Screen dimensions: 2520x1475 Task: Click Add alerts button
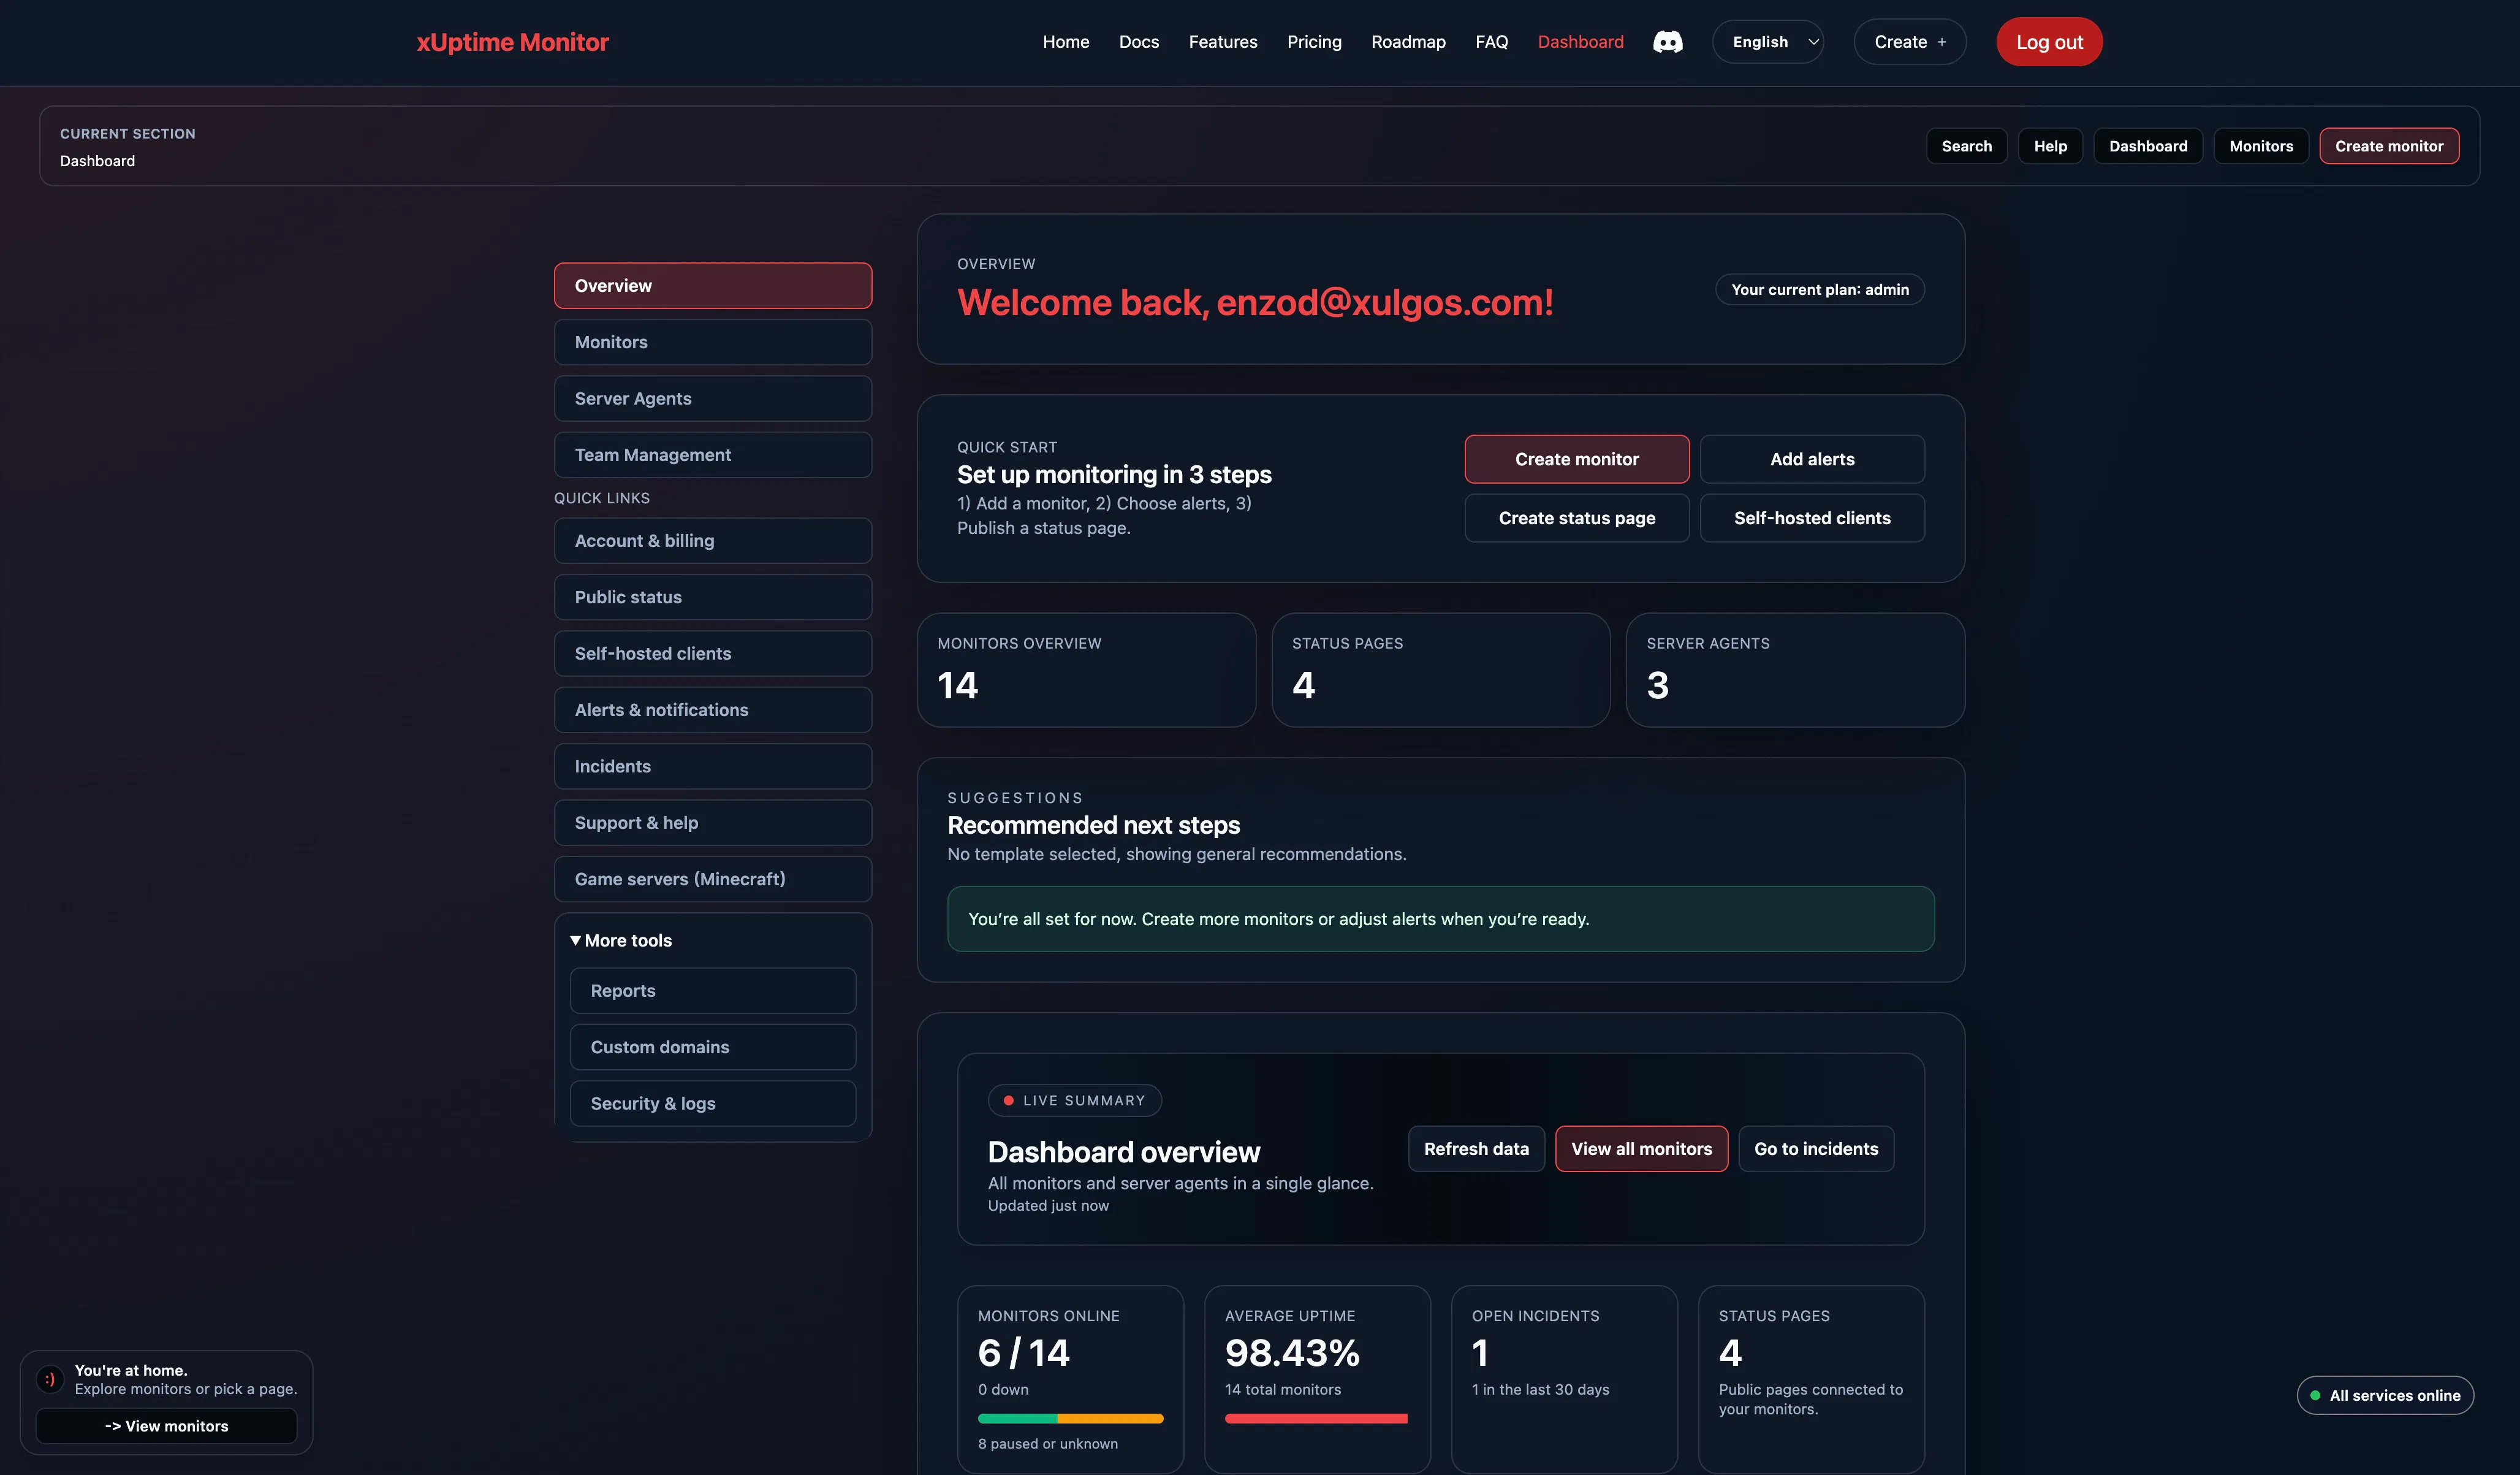(1812, 459)
